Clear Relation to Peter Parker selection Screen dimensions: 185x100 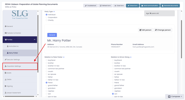(64, 57)
